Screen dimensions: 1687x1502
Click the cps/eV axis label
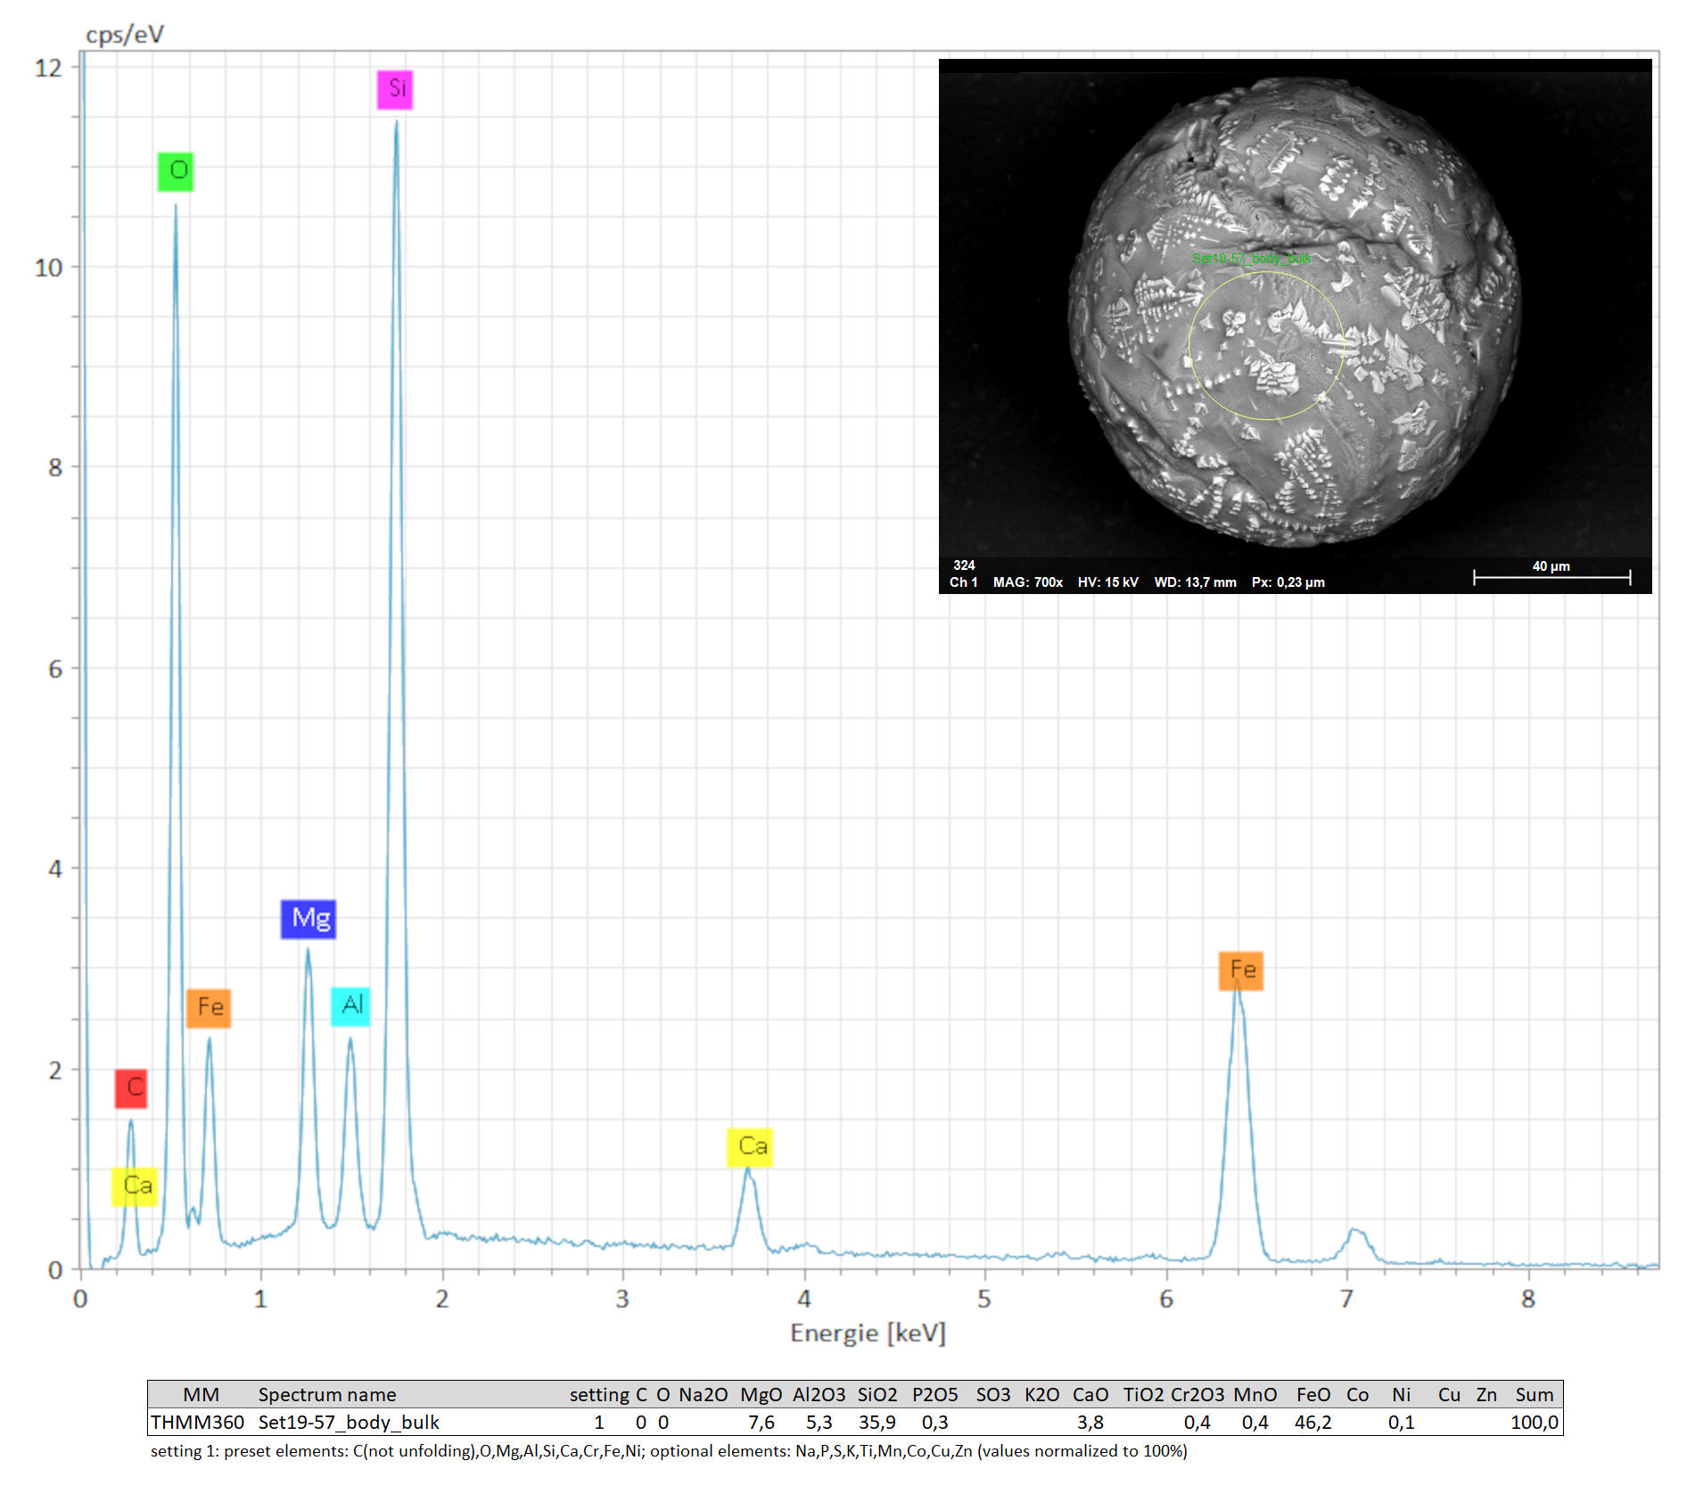125,35
